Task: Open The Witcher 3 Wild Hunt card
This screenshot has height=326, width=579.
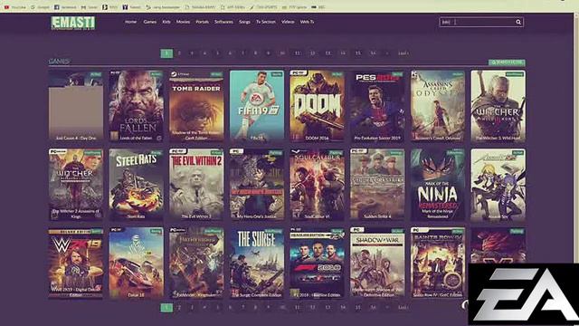Action: click(x=498, y=106)
